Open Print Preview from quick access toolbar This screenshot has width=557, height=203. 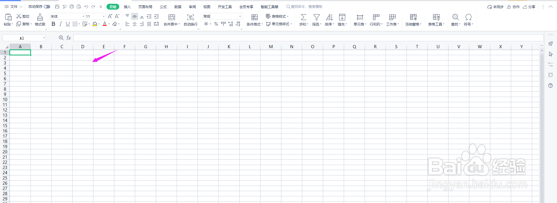tap(79, 7)
